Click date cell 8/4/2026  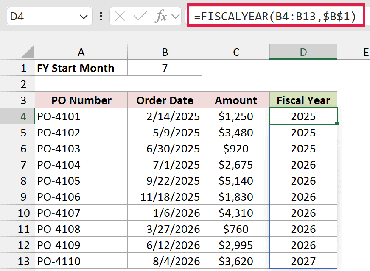[x=165, y=261]
